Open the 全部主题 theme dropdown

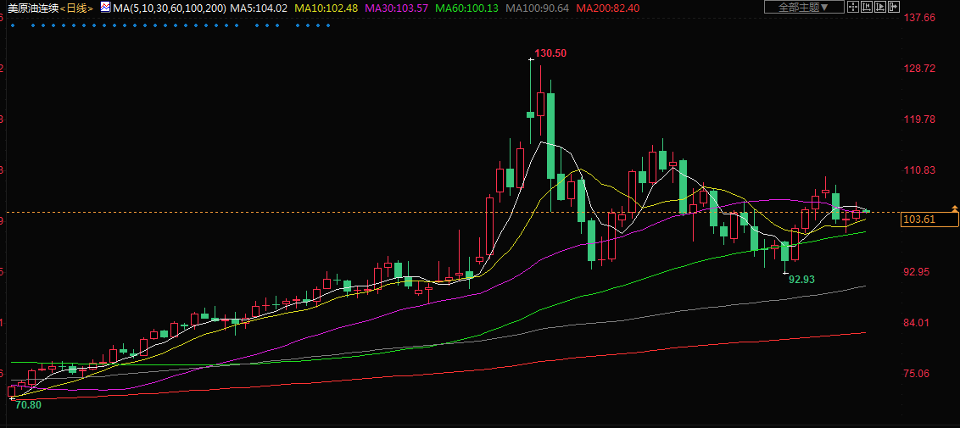[x=803, y=8]
